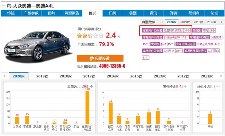This screenshot has width=225, height=136.
Task: Click next arrow in 典型故障 year tabs
Action: coord(221,22)
